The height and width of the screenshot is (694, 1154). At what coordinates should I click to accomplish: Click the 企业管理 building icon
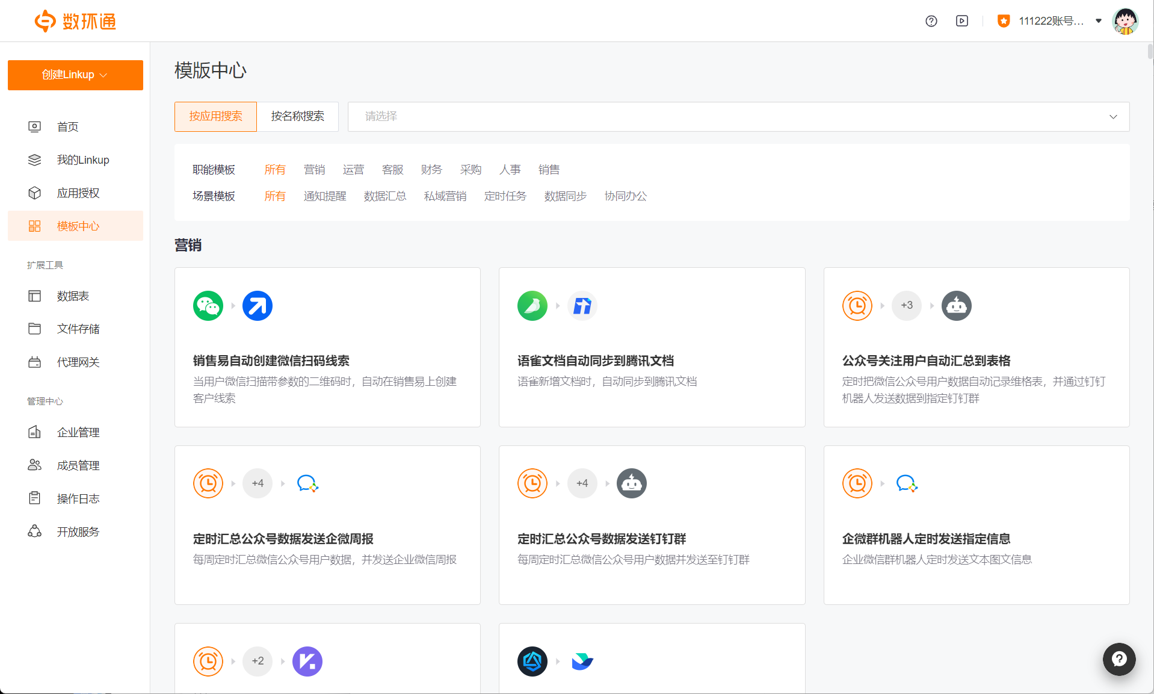[x=35, y=432]
